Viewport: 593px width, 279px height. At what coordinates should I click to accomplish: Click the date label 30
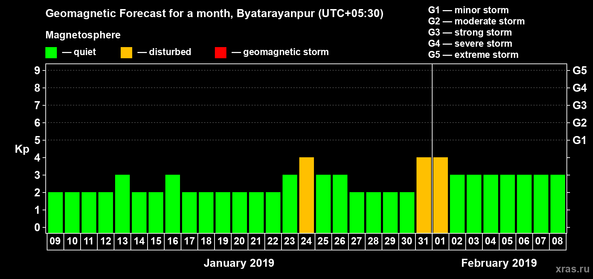pyautogui.click(x=407, y=241)
